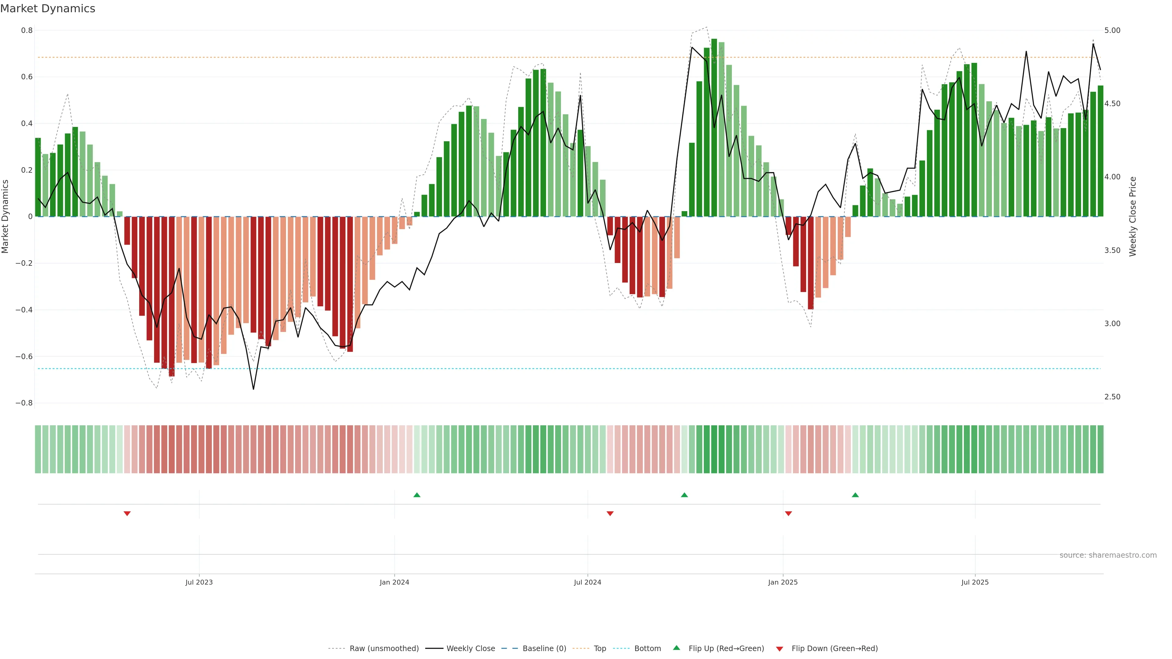Click the Market Dynamics chart title
The width and height of the screenshot is (1172, 659).
tap(48, 9)
